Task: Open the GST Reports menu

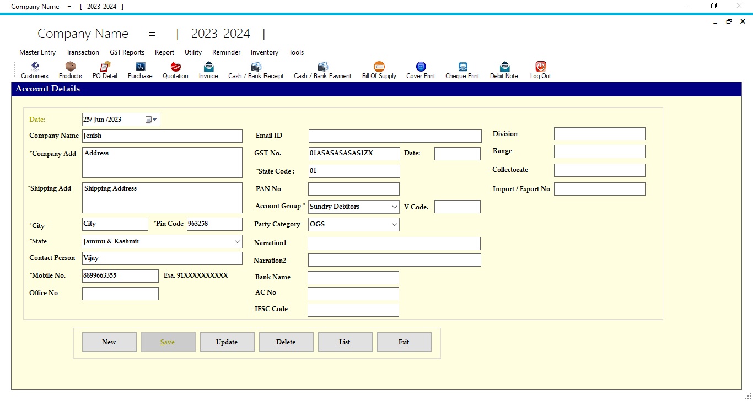Action: pos(127,52)
